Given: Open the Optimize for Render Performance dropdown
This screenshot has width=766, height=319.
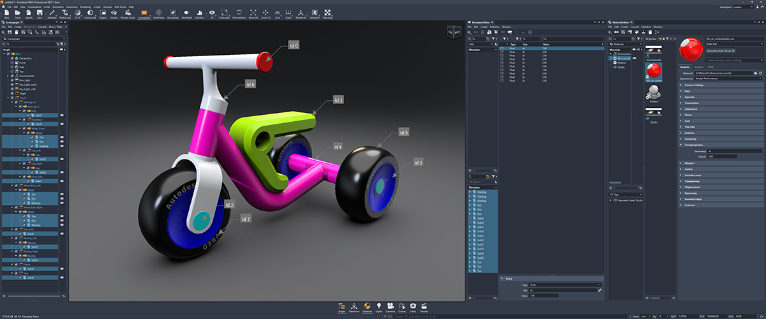Looking at the screenshot, I should point(728,78).
